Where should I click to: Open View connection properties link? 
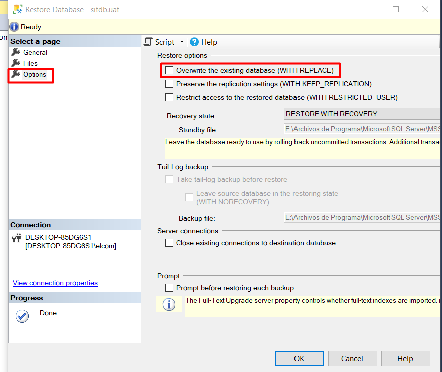[55, 283]
